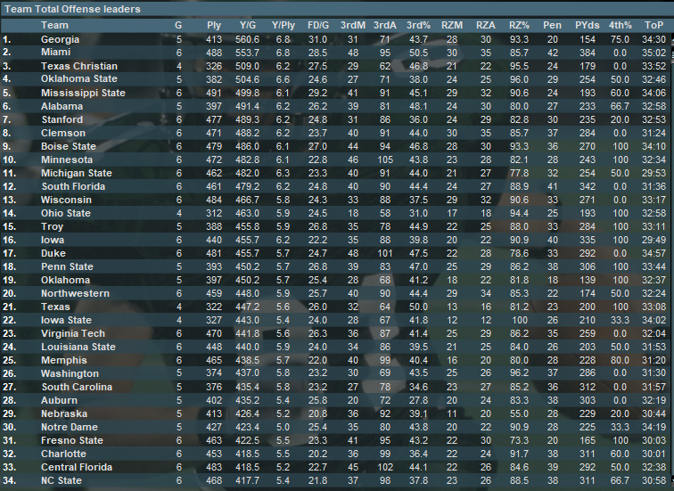674x491 pixels.
Task: Sort by RZ% column header
Action: point(519,25)
